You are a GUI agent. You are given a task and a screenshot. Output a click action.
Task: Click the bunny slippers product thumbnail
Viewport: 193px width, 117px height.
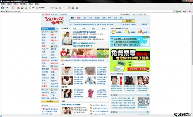point(67,80)
